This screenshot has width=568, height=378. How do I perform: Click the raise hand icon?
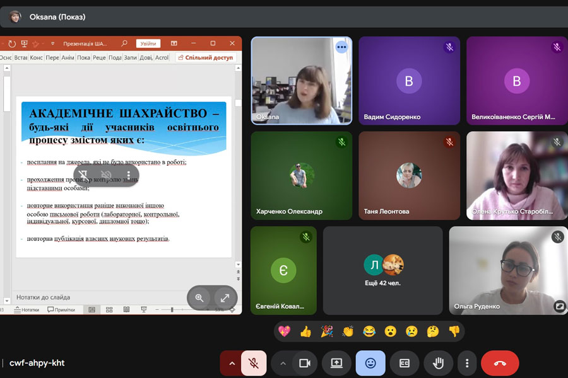coord(438,364)
